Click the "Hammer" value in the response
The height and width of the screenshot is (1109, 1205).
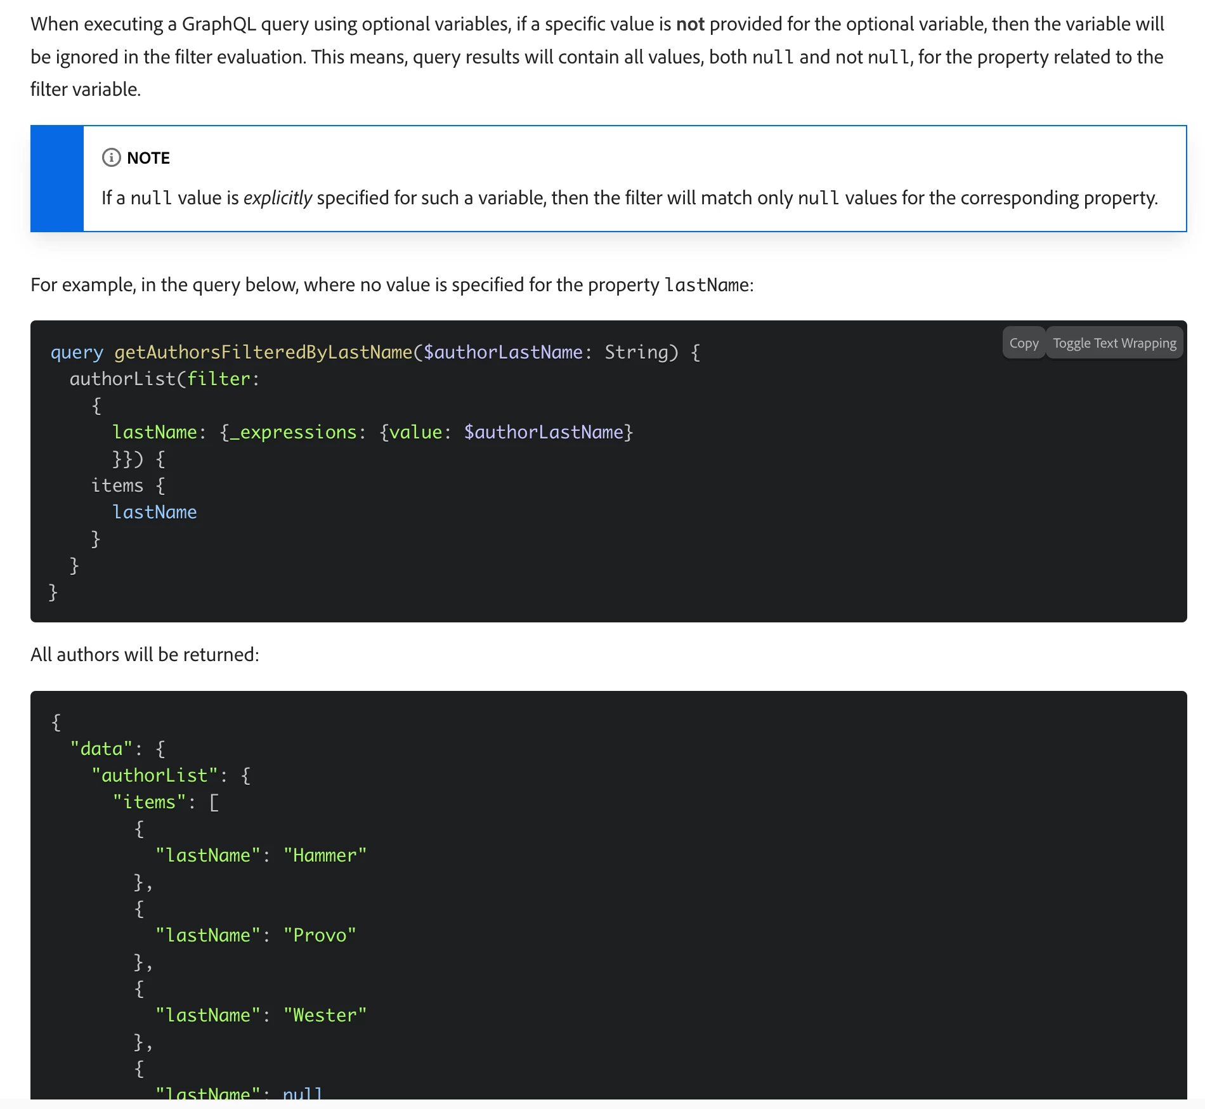point(325,855)
